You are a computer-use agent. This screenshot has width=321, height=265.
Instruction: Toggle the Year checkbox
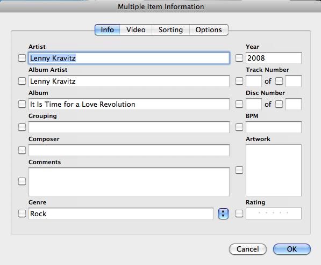(x=239, y=58)
